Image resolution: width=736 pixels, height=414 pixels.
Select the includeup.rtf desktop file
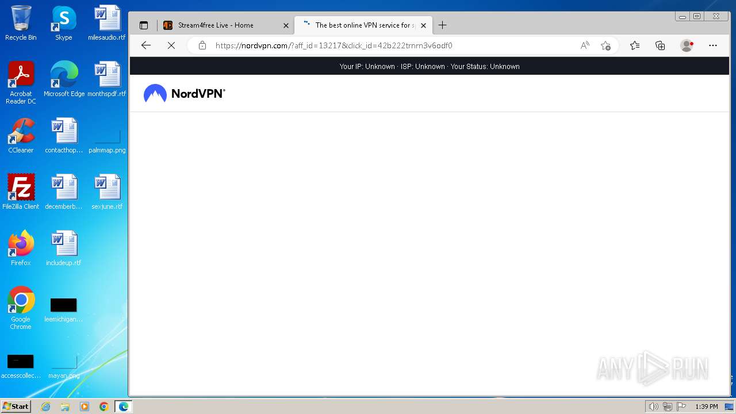click(64, 248)
